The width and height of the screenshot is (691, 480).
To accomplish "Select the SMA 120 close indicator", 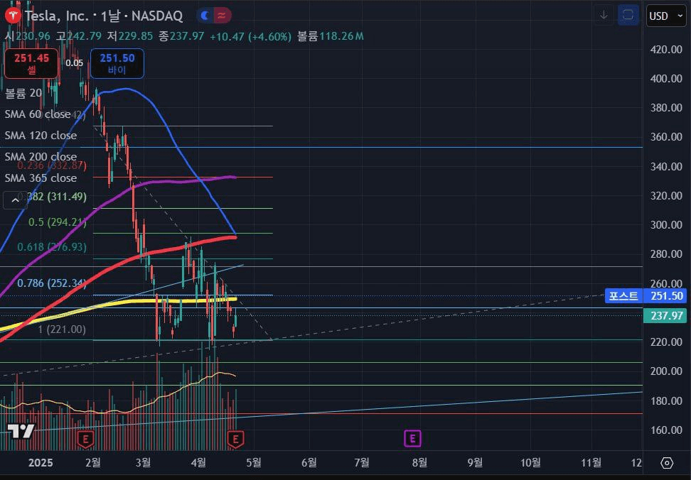I will point(41,136).
